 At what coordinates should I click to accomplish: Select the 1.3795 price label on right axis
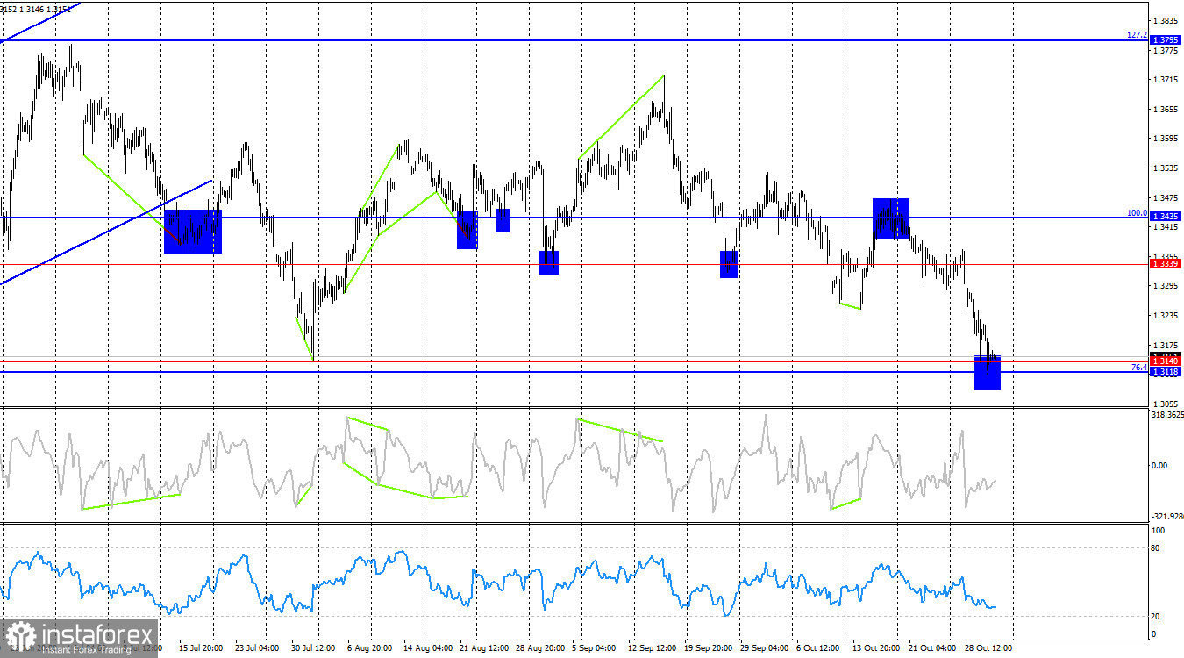1166,39
